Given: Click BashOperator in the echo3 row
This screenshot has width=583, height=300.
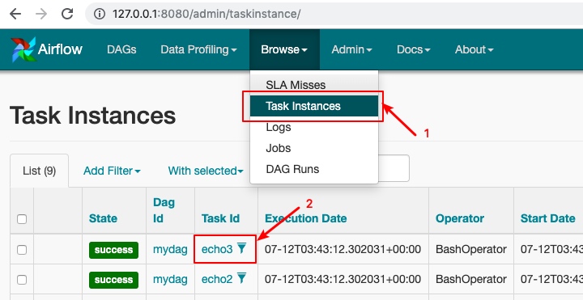Looking at the screenshot, I should pos(470,250).
